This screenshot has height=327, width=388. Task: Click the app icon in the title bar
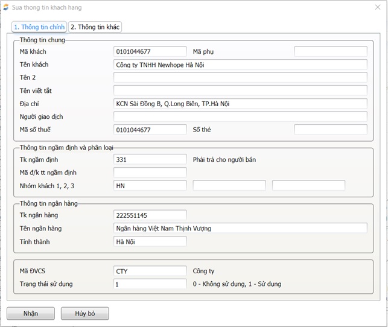6,7
